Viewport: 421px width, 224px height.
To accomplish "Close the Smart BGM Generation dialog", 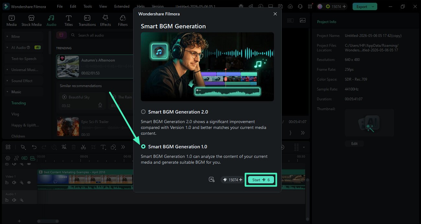I will [275, 14].
